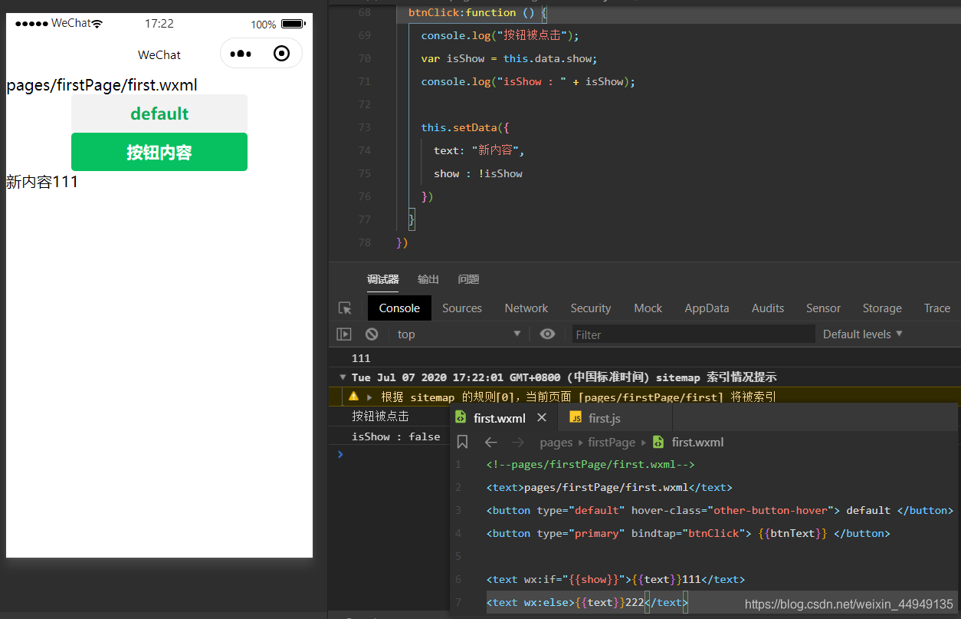Click the battery icon in simulator status bar
The image size is (961, 619).
coord(293,24)
